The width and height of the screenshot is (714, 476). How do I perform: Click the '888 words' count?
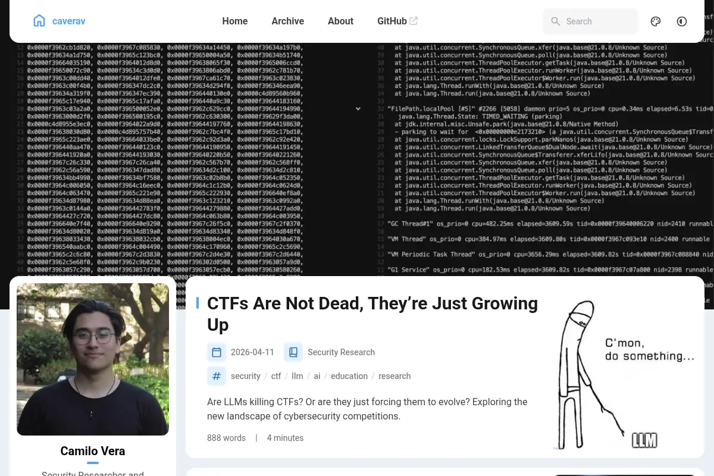click(226, 438)
